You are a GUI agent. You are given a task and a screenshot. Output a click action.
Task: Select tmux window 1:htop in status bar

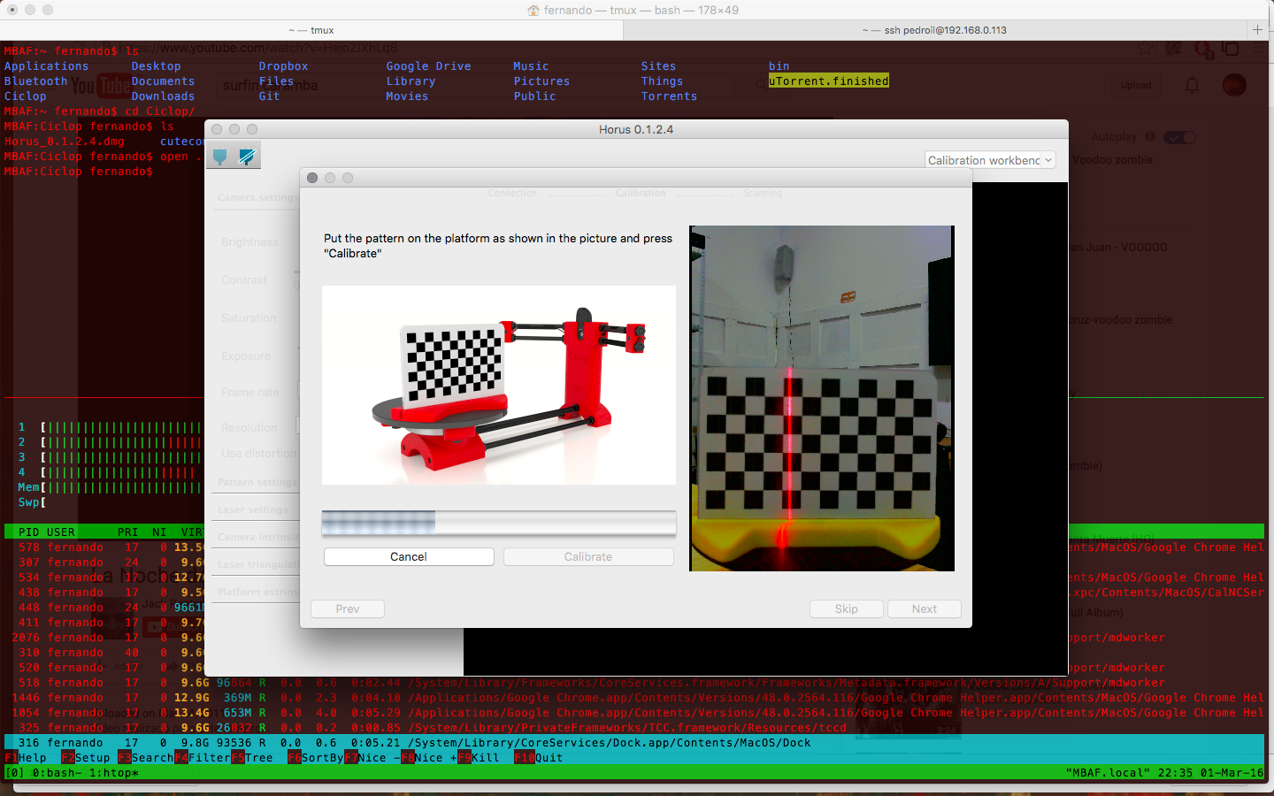114,773
